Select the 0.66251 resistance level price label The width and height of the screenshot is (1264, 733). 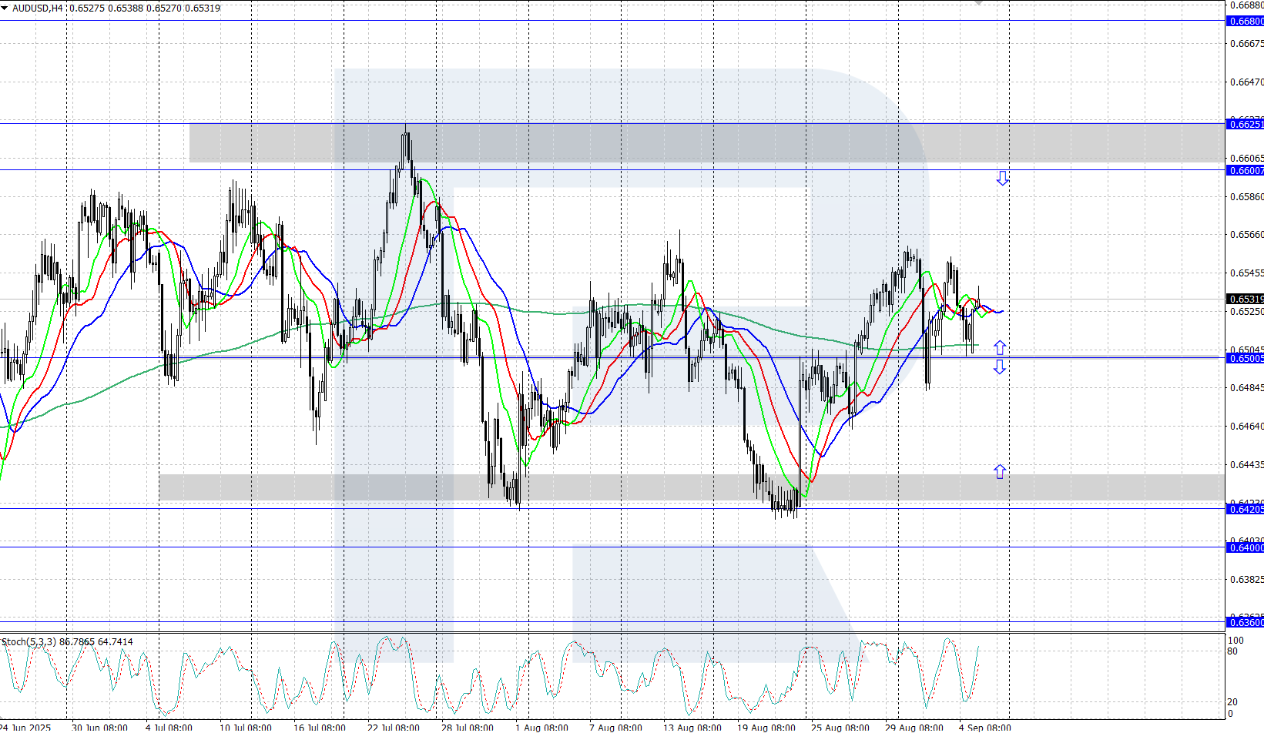(1244, 124)
